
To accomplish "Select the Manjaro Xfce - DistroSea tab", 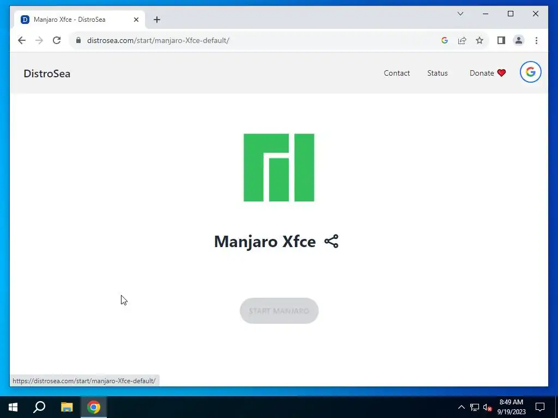I will 79,20.
